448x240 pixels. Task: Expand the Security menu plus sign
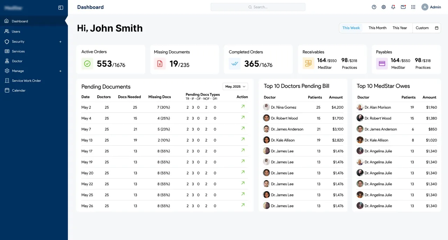pyautogui.click(x=60, y=42)
